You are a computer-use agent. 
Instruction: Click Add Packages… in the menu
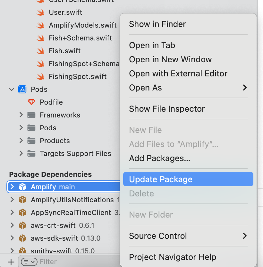160,158
